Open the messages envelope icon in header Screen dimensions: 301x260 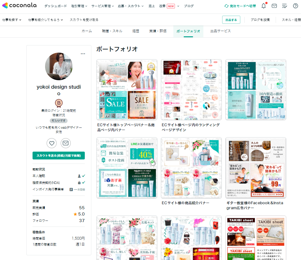click(x=274, y=6)
